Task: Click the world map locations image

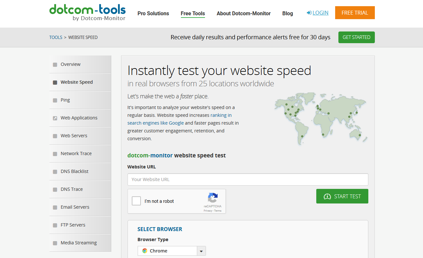Action: pos(321,119)
